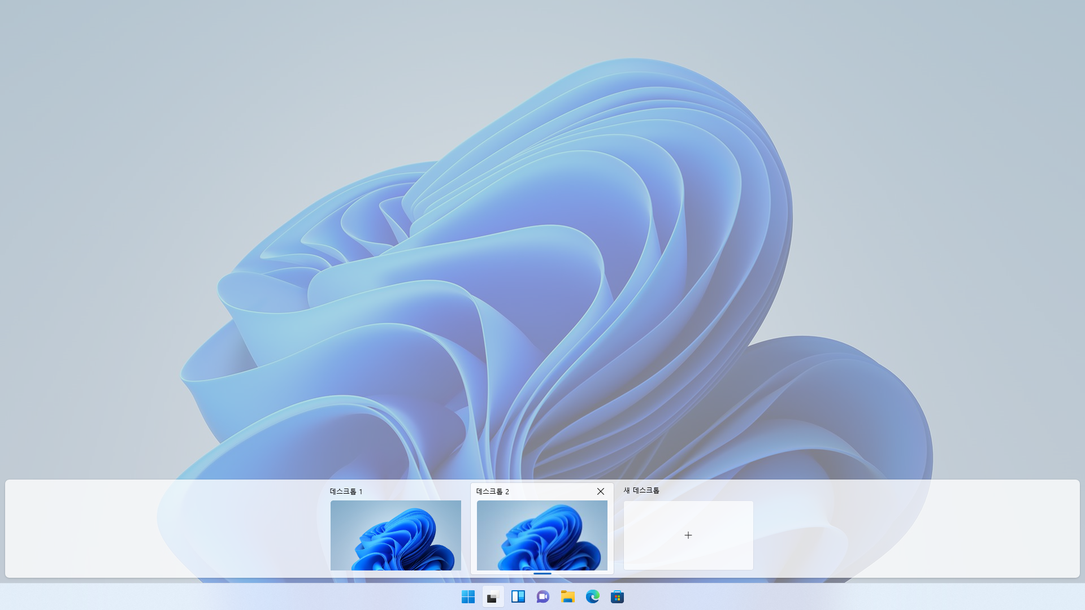Image resolution: width=1085 pixels, height=610 pixels.
Task: Click the 데스크톱 2 name label
Action: tap(492, 491)
